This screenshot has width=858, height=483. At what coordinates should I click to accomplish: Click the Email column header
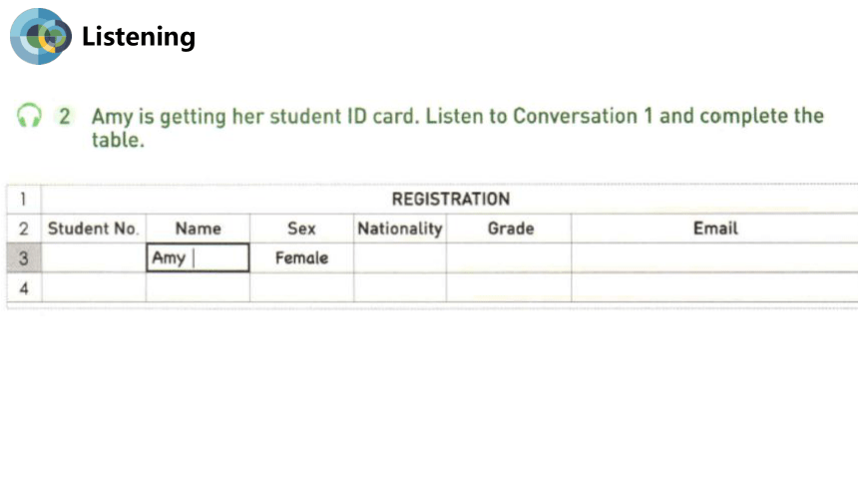[x=714, y=229]
